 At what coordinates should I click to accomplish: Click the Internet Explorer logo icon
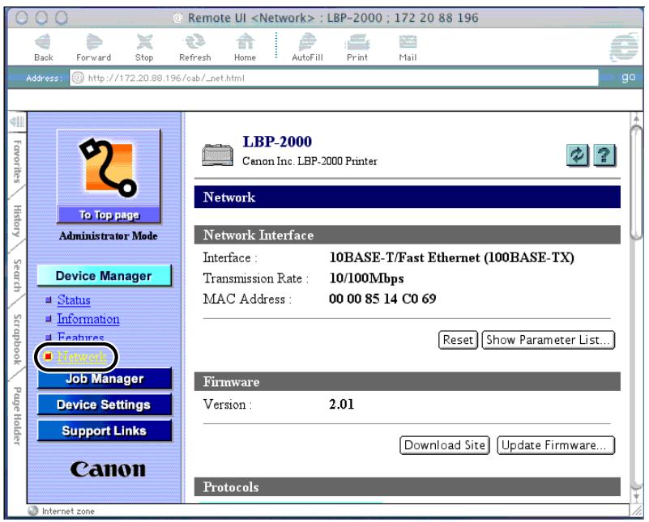coord(624,48)
